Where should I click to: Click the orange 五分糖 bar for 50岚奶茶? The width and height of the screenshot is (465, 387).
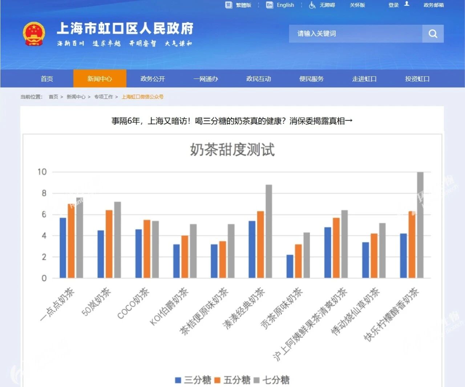(109, 244)
